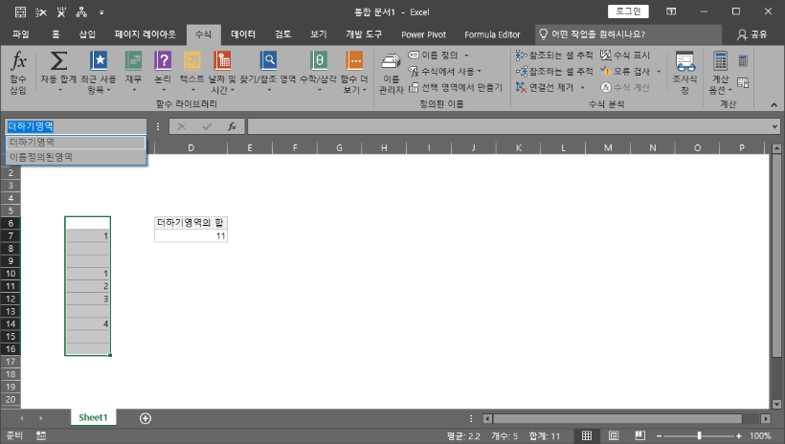Click the zoom out minus button
Viewport: 785px width, 444px height.
[660, 436]
